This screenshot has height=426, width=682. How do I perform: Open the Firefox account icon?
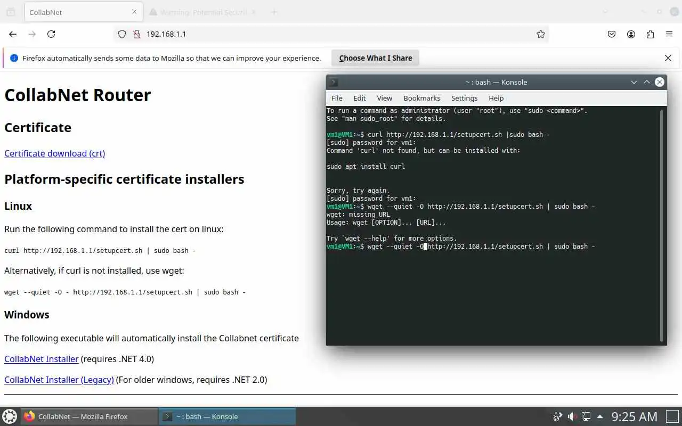coord(631,34)
